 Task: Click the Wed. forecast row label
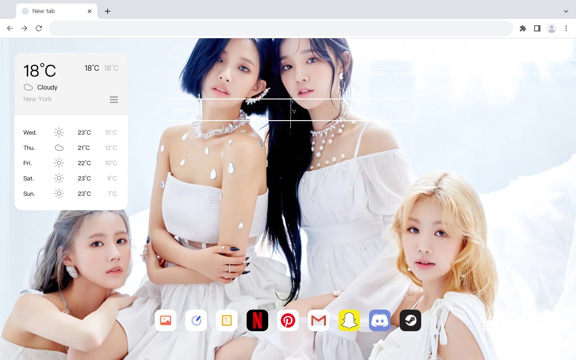tap(30, 132)
